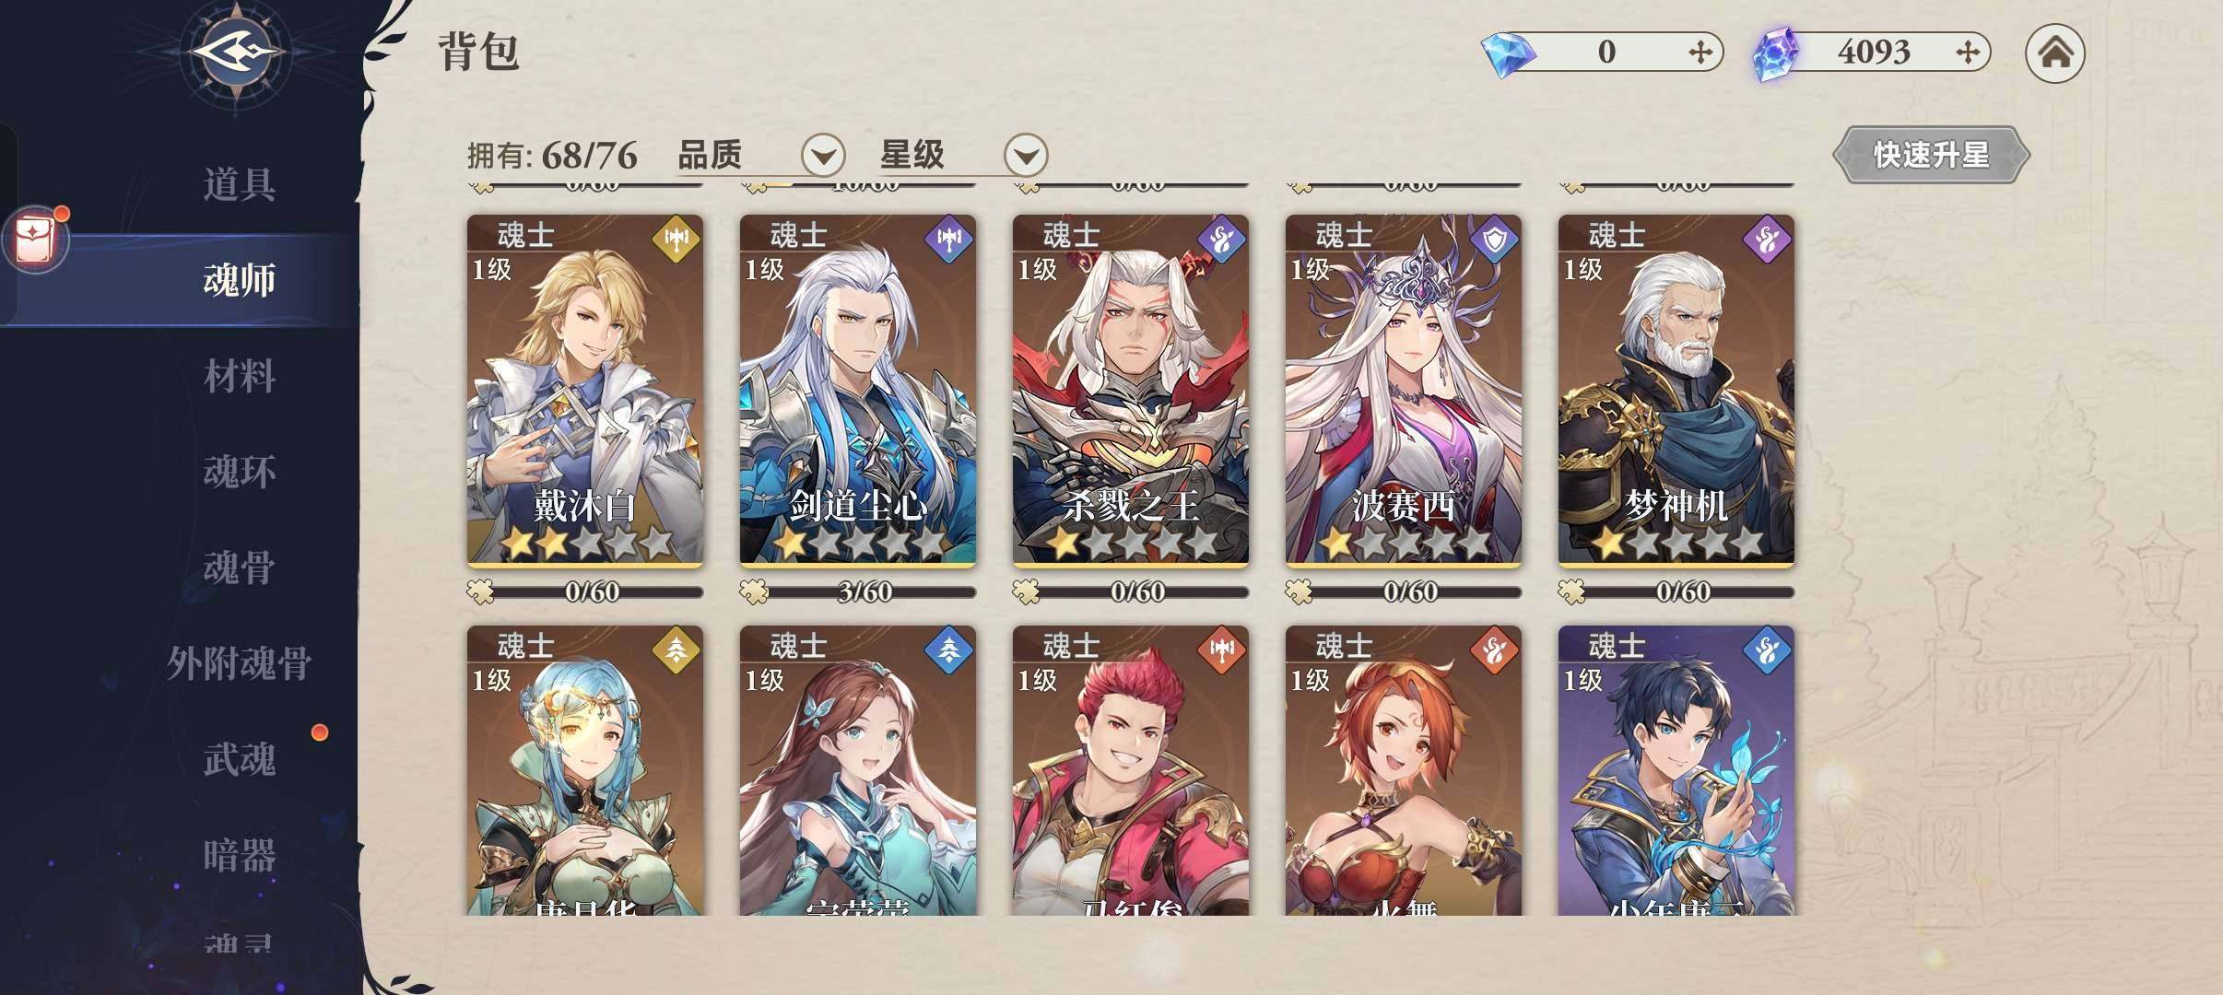
Task: Tap the shield class icon on 波塞西
Action: tap(1495, 239)
